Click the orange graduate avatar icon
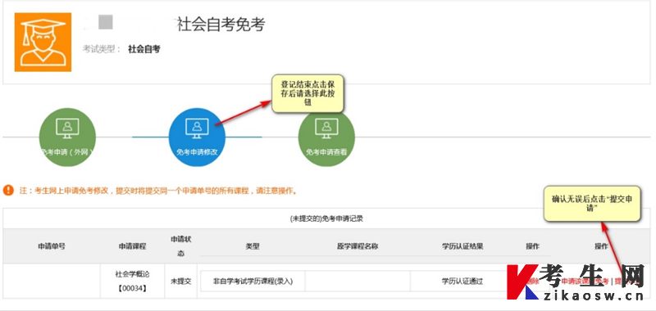The height and width of the screenshot is (311, 656). tap(43, 43)
